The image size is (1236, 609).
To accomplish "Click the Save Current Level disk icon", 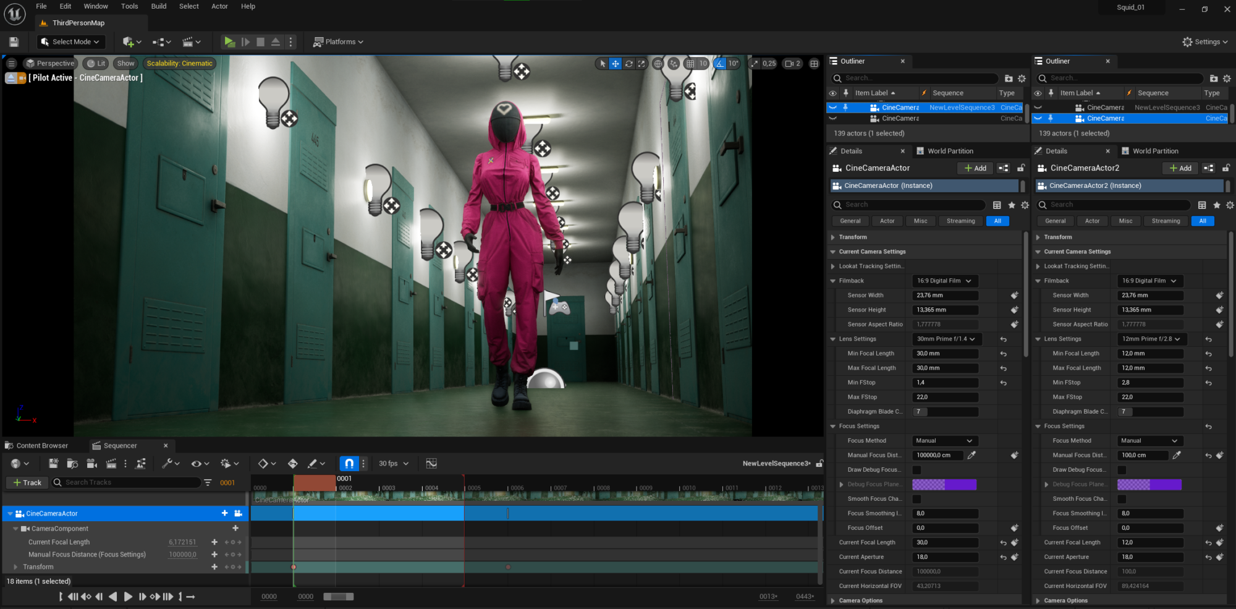I will click(x=14, y=41).
